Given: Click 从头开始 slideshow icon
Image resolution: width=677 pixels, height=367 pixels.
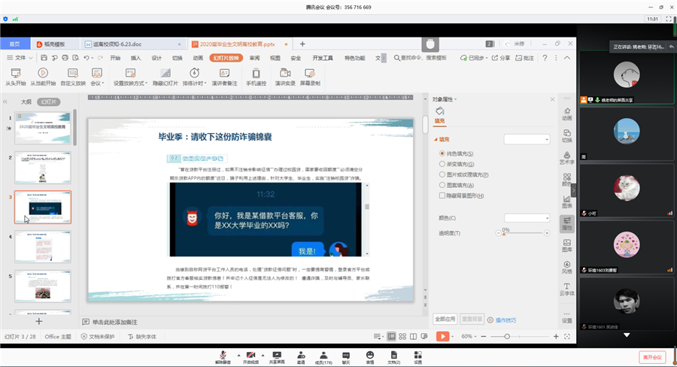Looking at the screenshot, I should tap(15, 73).
